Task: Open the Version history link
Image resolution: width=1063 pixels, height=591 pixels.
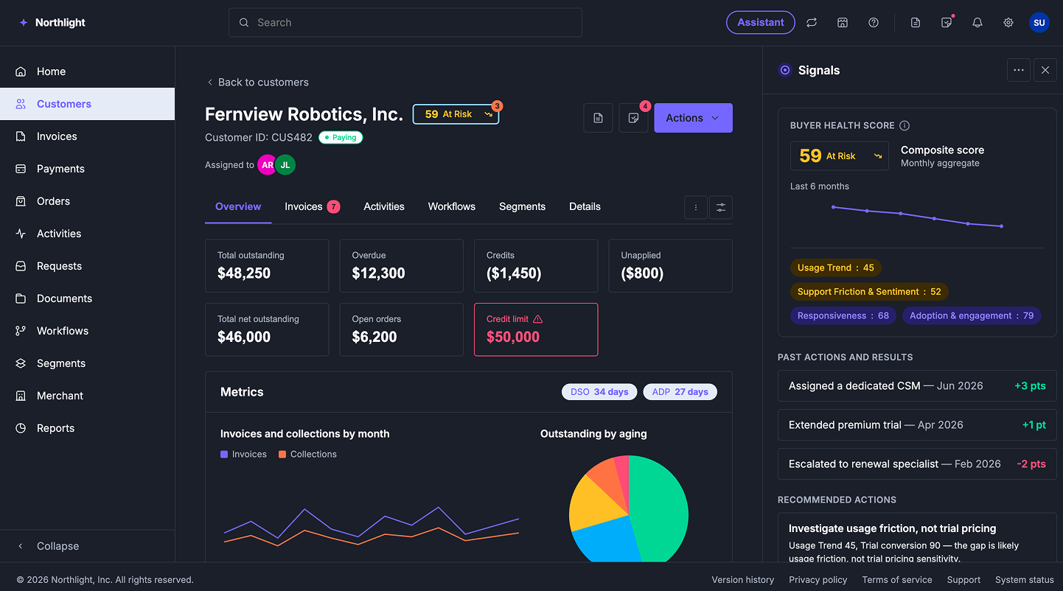Action: (742, 580)
